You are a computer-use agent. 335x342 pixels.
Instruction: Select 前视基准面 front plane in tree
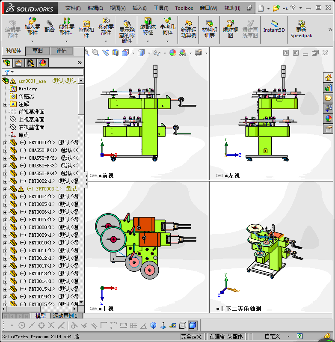click(x=31, y=112)
